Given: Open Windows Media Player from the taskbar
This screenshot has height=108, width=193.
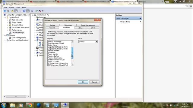Looking at the screenshot, I should pyautogui.click(x=21, y=105).
